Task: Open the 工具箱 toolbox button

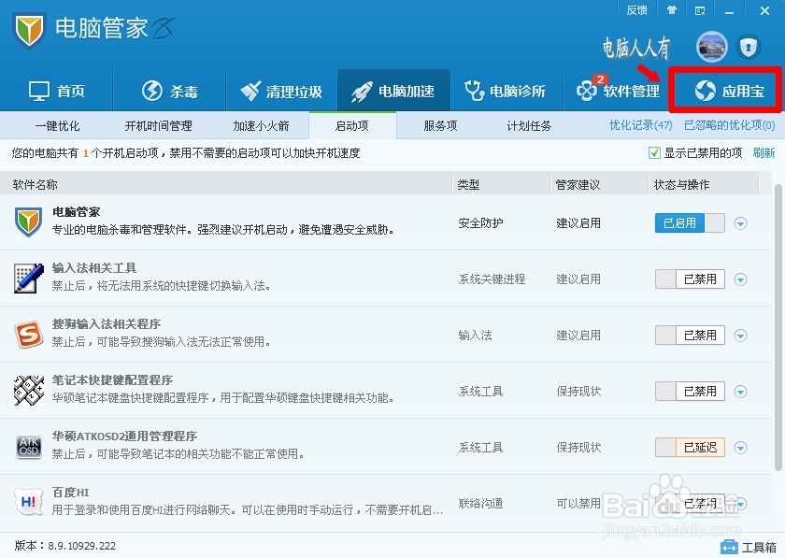Action: coord(749,547)
